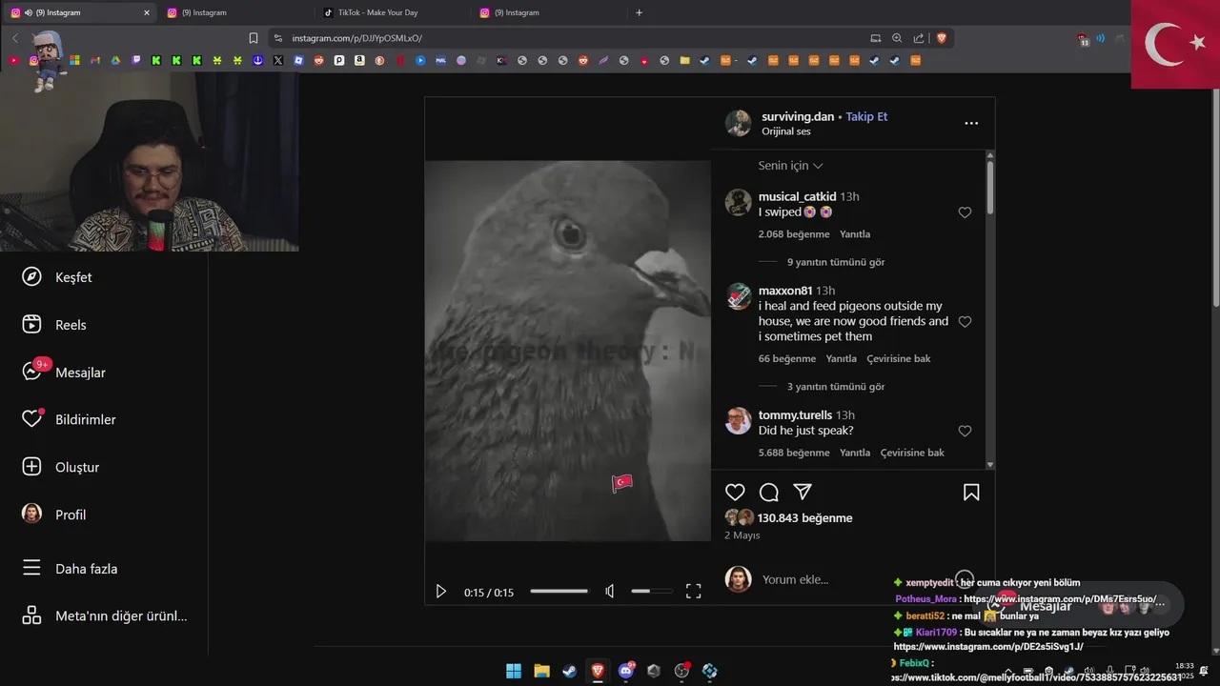Save the post with bookmark icon

pos(971,493)
